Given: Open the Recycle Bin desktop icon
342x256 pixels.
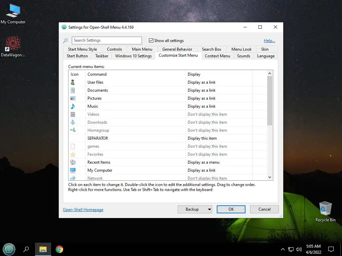Looking at the screenshot, I should pos(325,212).
